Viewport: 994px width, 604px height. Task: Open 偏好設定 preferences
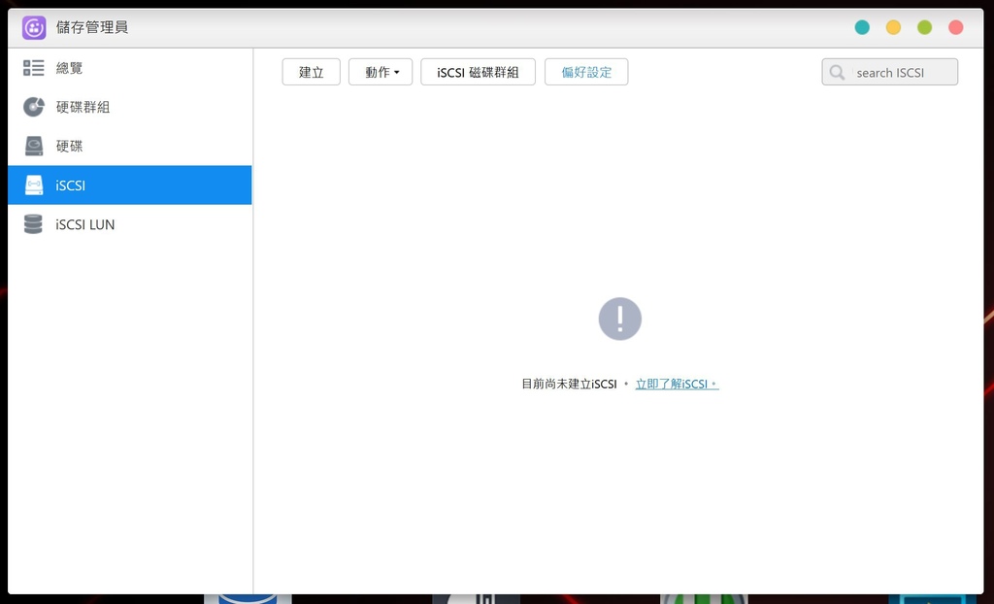586,72
